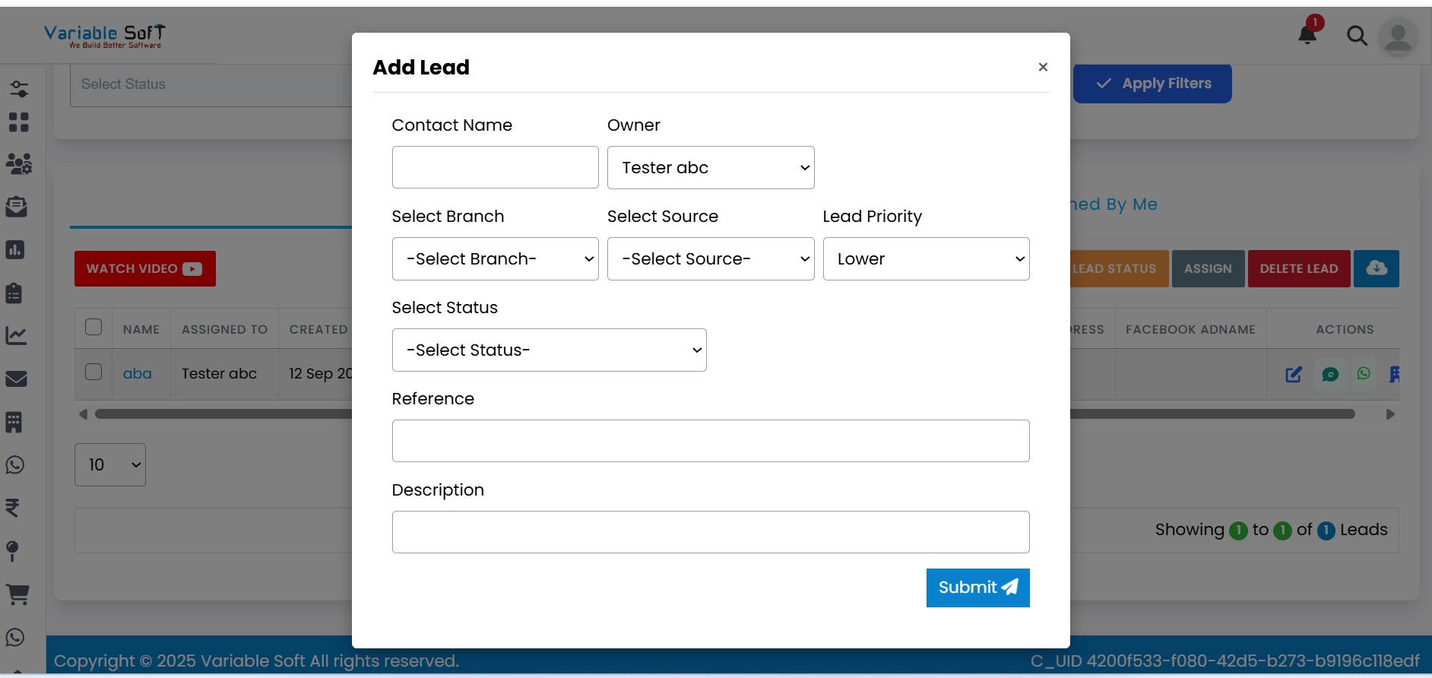The width and height of the screenshot is (1432, 678).
Task: Click the Reference input field
Action: coord(711,441)
